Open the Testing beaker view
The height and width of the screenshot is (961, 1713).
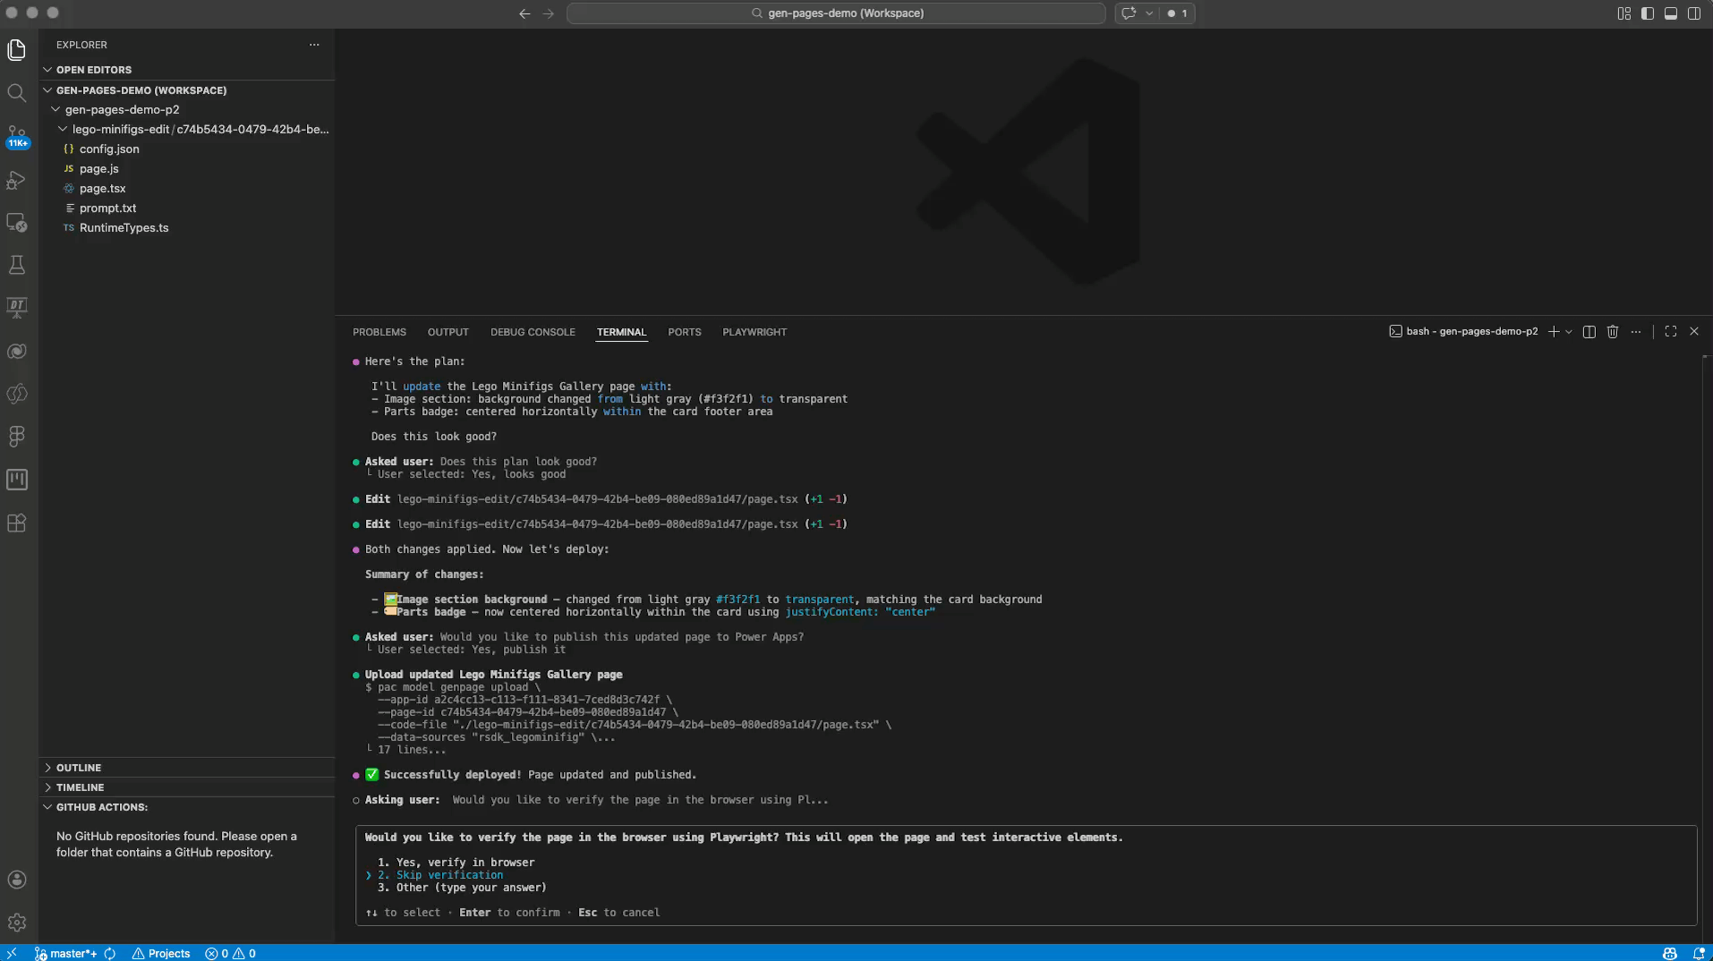coord(17,264)
